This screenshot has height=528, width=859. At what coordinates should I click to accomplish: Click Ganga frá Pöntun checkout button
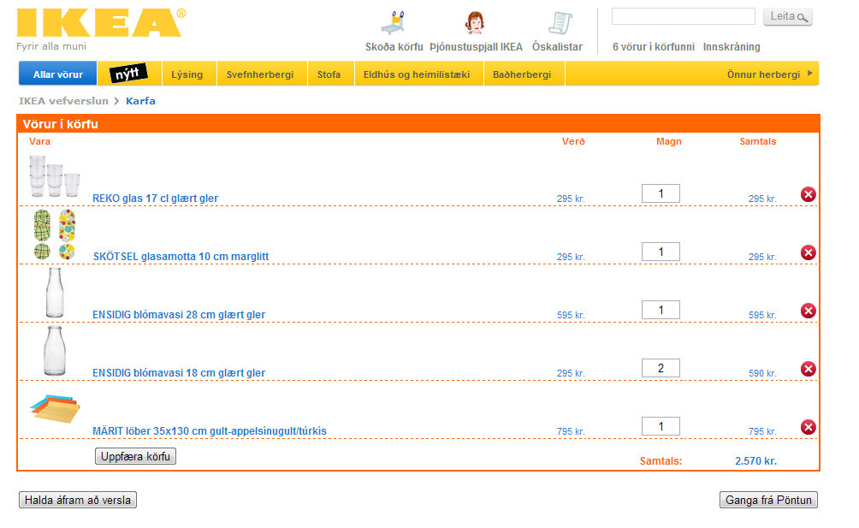pyautogui.click(x=768, y=500)
